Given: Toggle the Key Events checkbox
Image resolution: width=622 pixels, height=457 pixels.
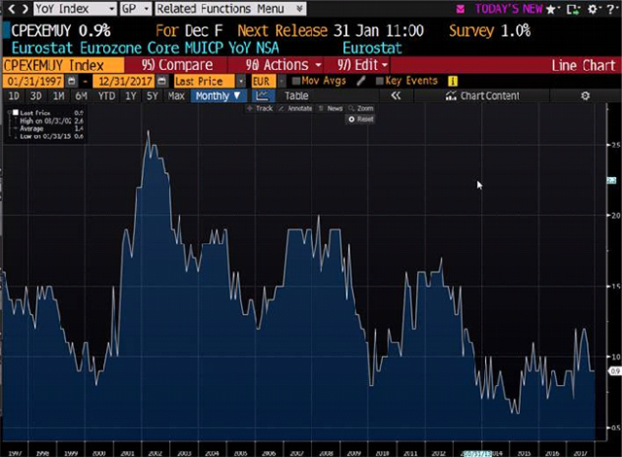Looking at the screenshot, I should click(380, 80).
